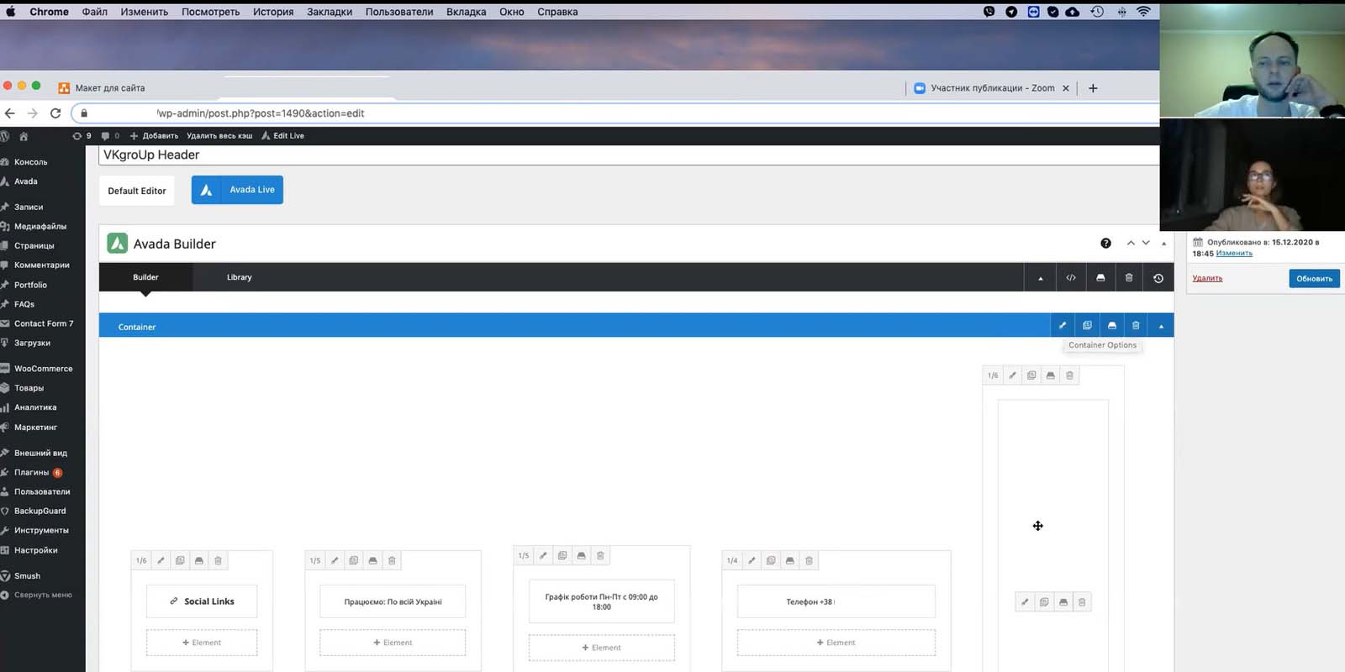Edit the 'Працюємо' column settings
The width and height of the screenshot is (1345, 672).
[335, 560]
